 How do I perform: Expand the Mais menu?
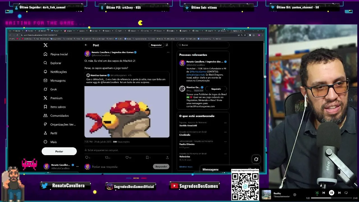tap(50, 142)
